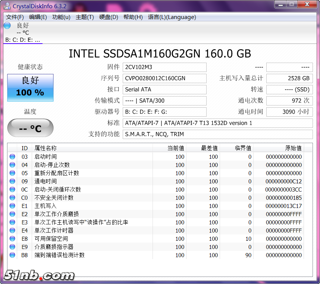Click the status orb for row C0 不安全关闭计数
Screen dimensions: 320x284
(x=12, y=198)
